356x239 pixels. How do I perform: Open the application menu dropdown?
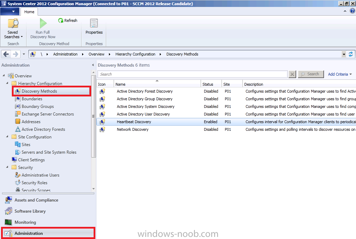pyautogui.click(x=10, y=11)
